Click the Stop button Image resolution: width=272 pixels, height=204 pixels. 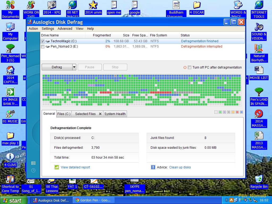pos(115,67)
